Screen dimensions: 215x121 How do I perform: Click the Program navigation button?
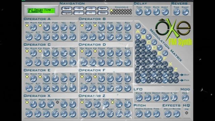(67, 13)
